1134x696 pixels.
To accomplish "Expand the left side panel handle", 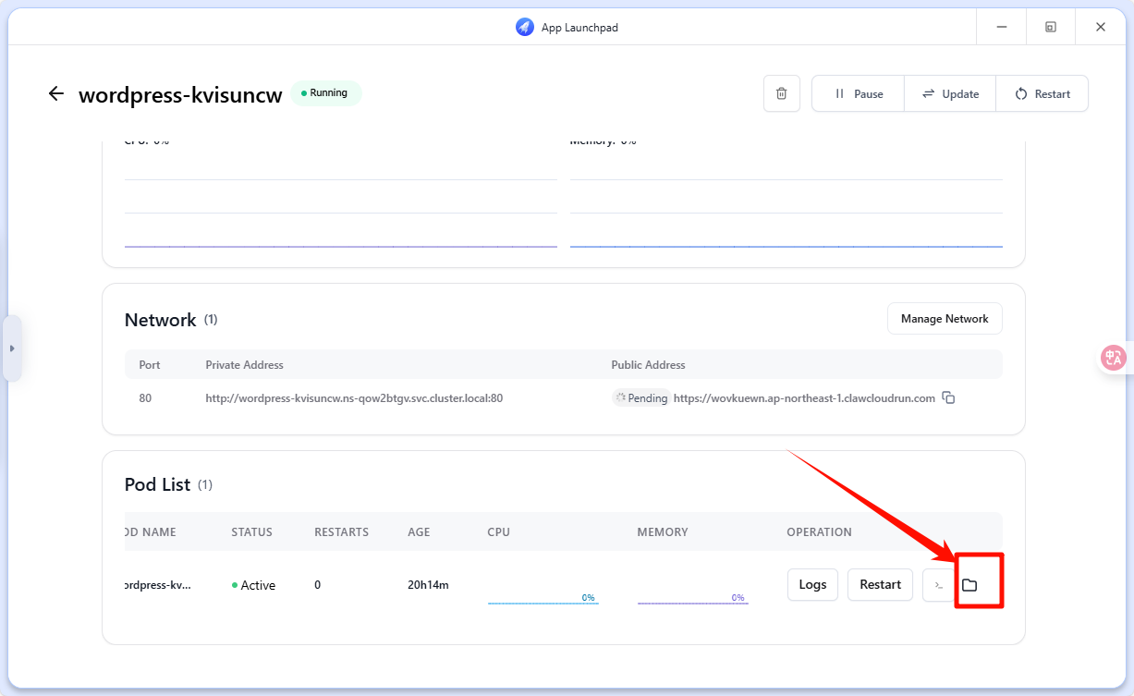I will pos(12,348).
